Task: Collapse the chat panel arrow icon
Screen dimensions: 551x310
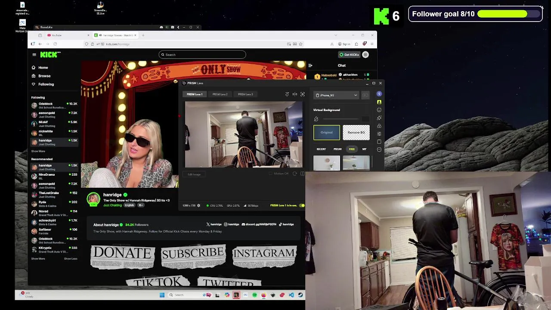Action: click(x=310, y=65)
